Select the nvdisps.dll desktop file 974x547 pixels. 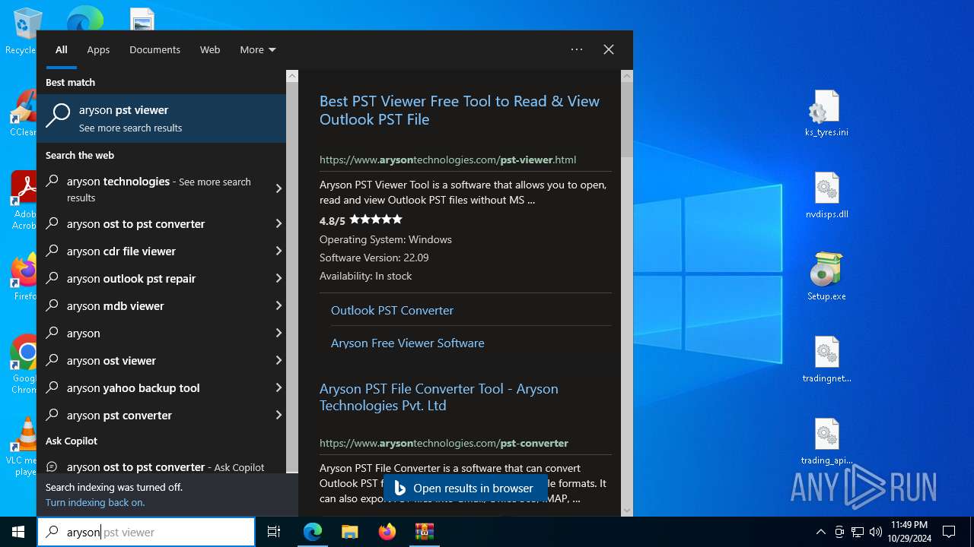826,195
